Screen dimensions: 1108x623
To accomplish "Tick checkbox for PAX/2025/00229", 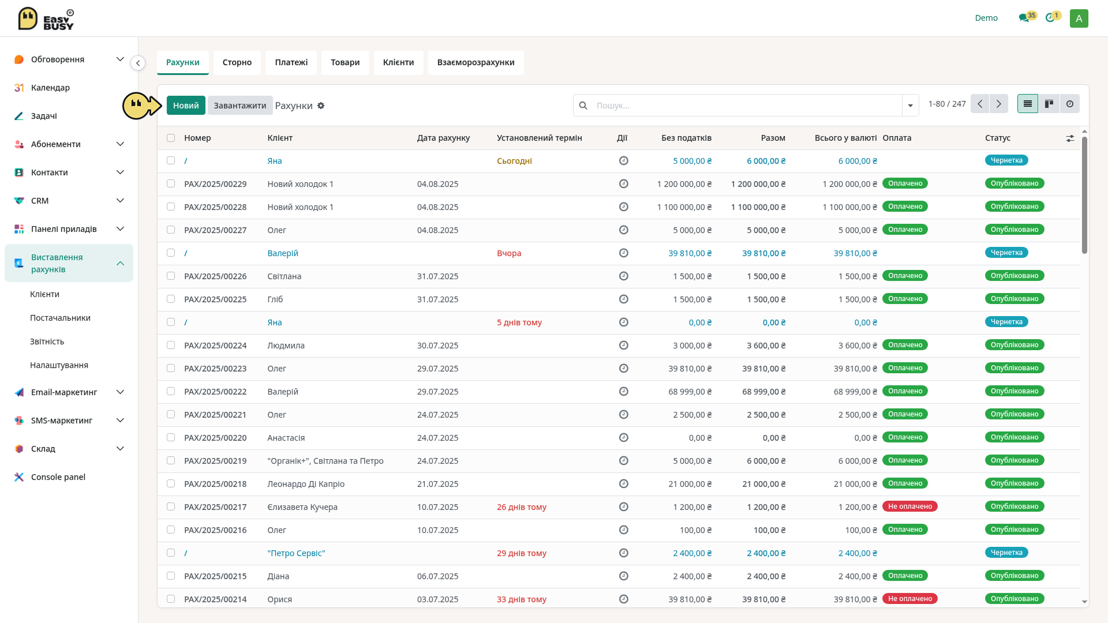I will [171, 183].
